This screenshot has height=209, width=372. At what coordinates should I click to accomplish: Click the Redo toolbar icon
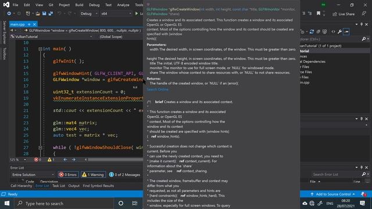(69, 13)
